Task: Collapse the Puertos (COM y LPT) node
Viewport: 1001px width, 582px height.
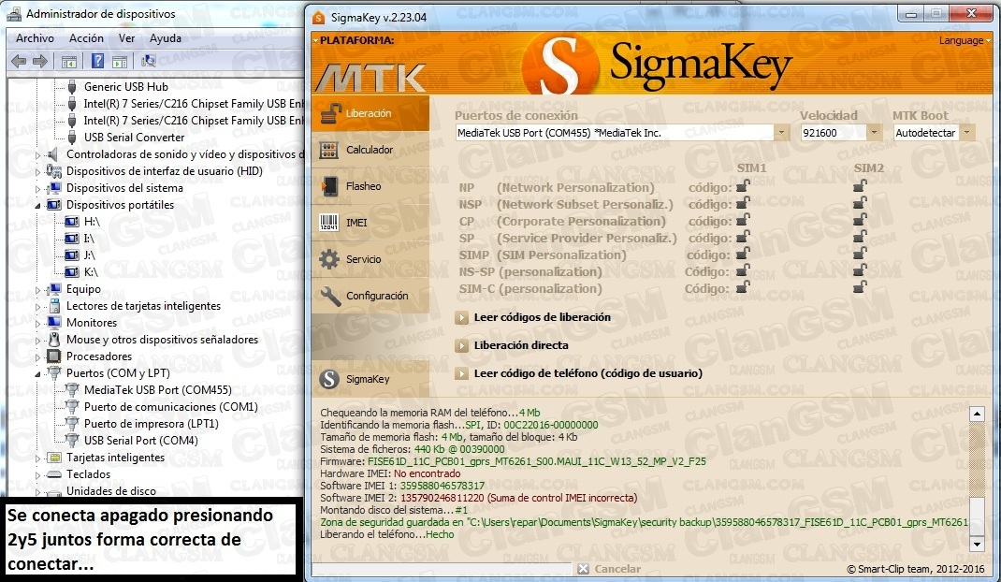Action: (x=37, y=373)
